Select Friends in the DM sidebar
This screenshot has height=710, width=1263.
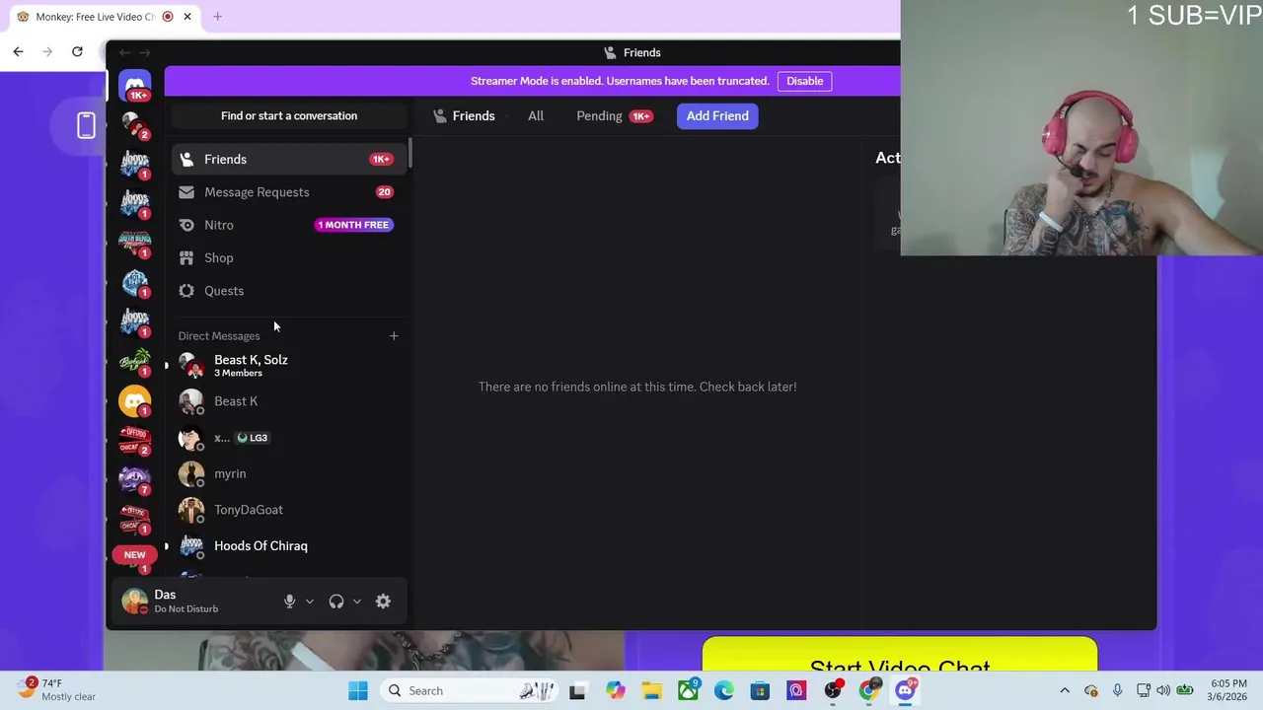[289, 159]
